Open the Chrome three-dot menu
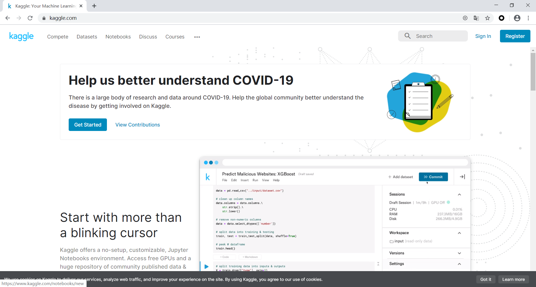The width and height of the screenshot is (536, 287). tap(528, 18)
